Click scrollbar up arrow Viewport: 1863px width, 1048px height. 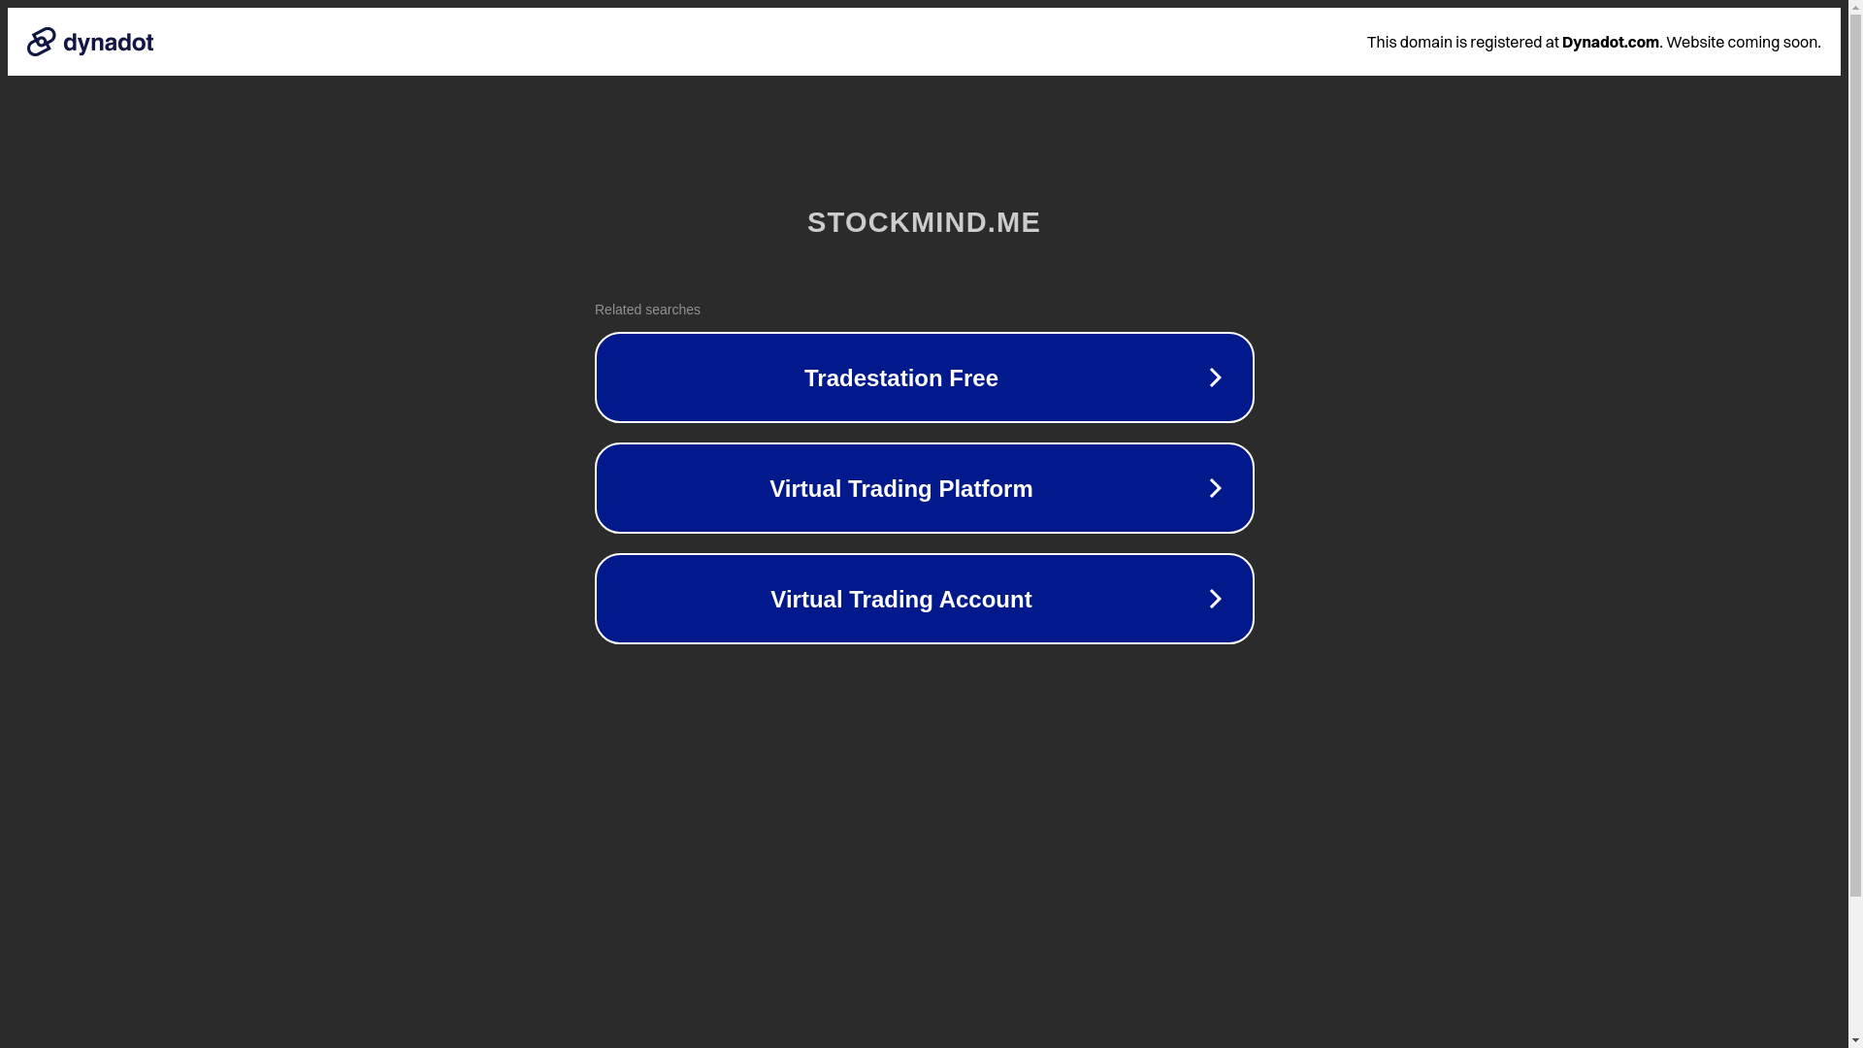pos(1855,7)
